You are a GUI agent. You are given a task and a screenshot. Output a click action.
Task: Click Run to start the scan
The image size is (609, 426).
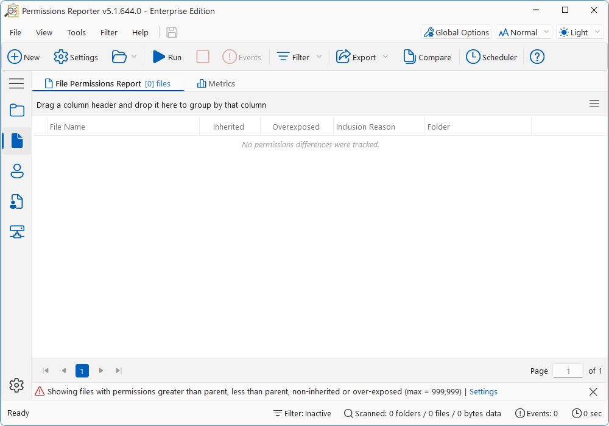pos(166,57)
